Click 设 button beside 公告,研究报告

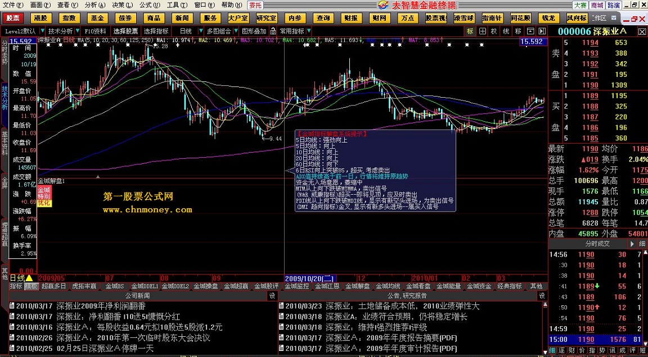tap(542, 296)
